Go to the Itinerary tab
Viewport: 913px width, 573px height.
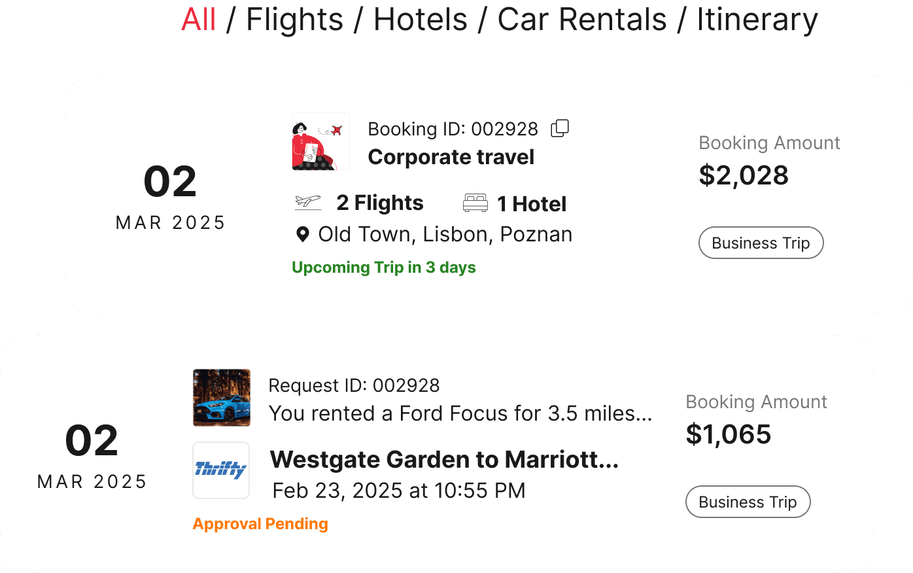point(757,20)
